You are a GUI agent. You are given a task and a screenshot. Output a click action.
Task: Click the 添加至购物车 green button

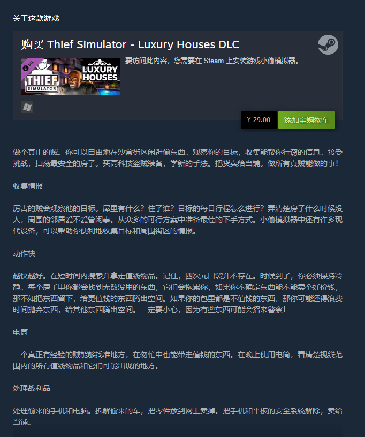click(307, 120)
